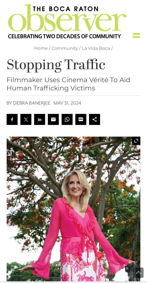The height and width of the screenshot is (283, 147).
Task: Click Celebrating Two Decades of Community tagline
Action: tap(64, 36)
